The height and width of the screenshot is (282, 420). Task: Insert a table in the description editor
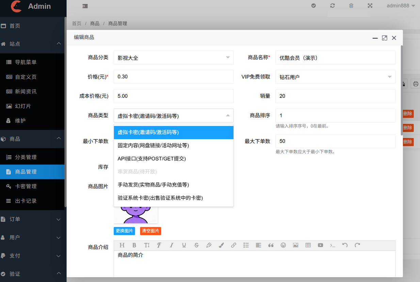click(x=308, y=245)
